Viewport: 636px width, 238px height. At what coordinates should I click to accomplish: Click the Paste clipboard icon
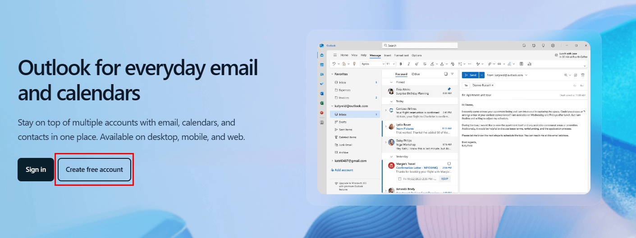tap(343, 64)
